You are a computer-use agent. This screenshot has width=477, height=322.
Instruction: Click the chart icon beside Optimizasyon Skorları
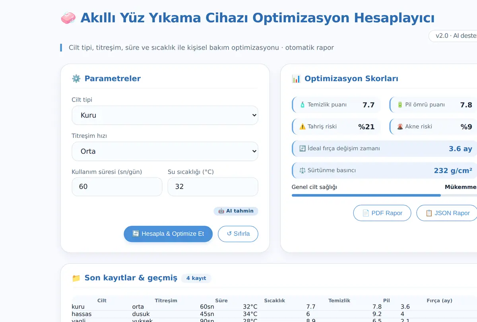tap(296, 79)
